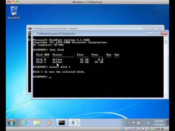Viewport: 175px width, 131px height.
Task: Click the 'Disk 0' row label
Action: click(41, 59)
